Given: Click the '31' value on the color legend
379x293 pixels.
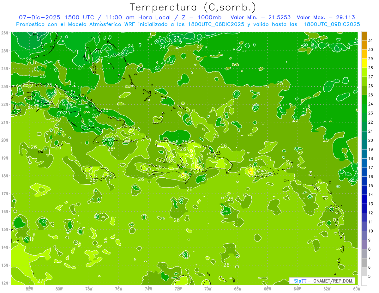Looking at the screenshot, I should tap(370, 40).
